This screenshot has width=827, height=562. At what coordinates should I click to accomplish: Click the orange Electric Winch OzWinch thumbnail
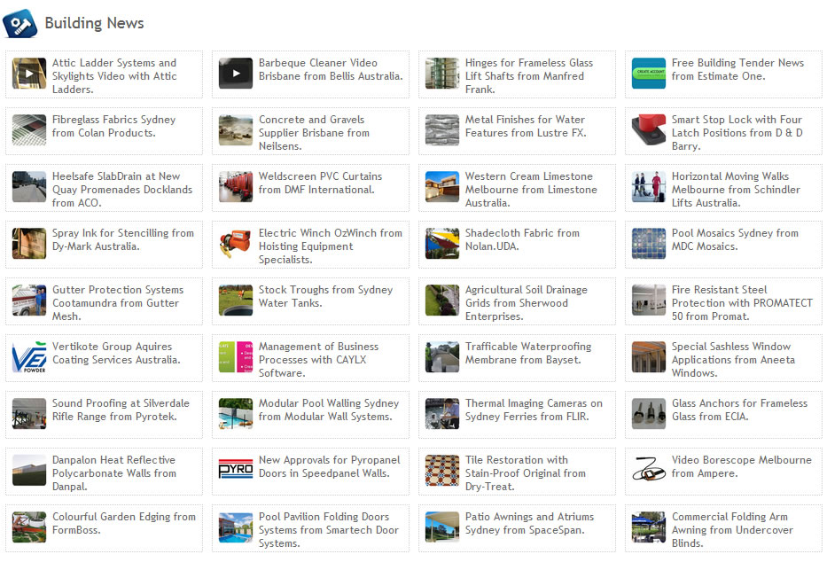coord(236,244)
